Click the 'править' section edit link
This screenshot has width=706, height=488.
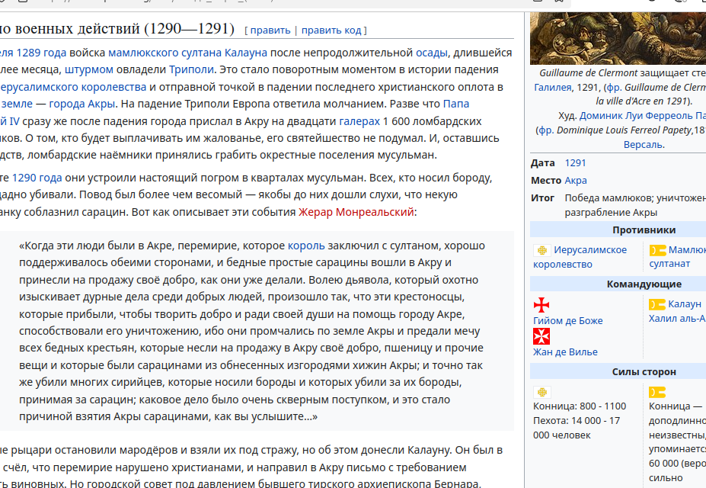click(x=270, y=30)
